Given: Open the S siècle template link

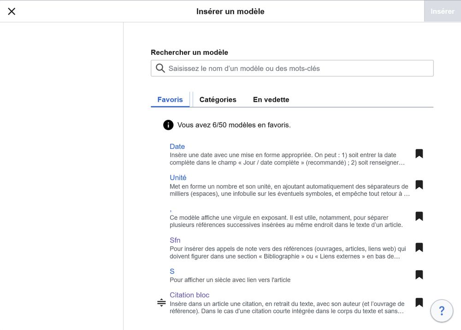Looking at the screenshot, I should (172, 271).
